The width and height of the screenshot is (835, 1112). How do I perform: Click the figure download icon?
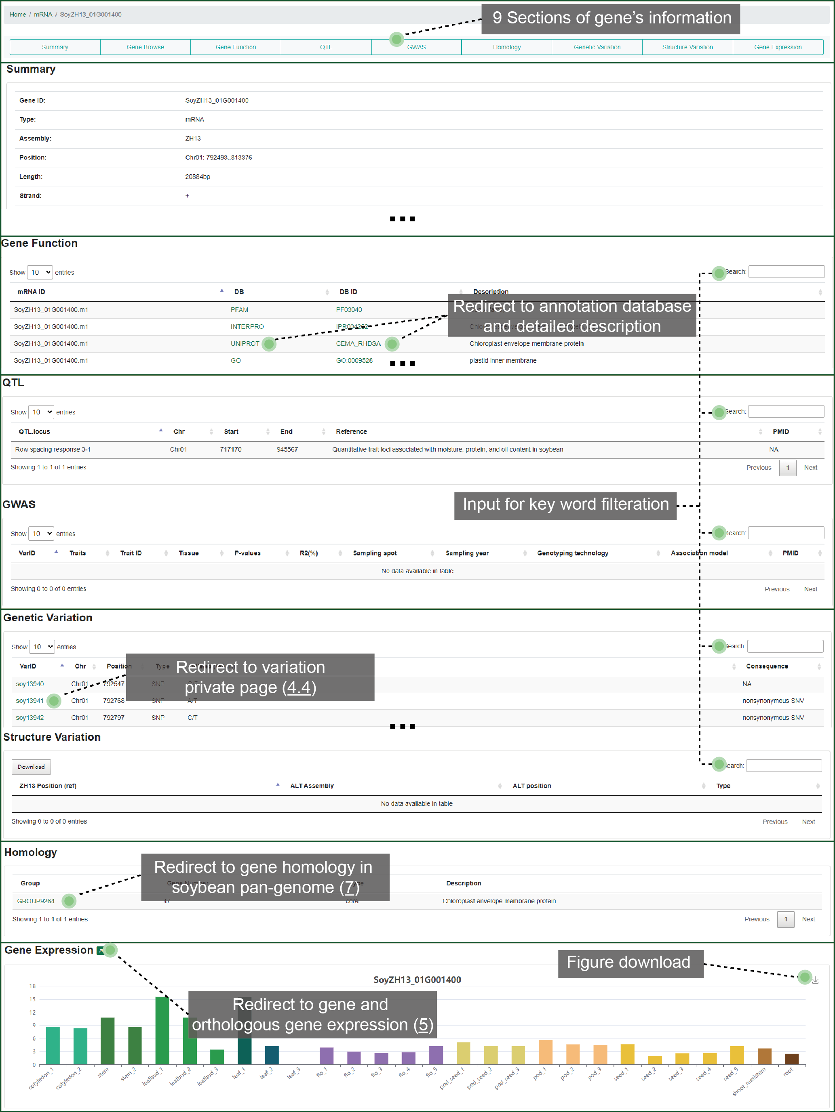point(815,980)
